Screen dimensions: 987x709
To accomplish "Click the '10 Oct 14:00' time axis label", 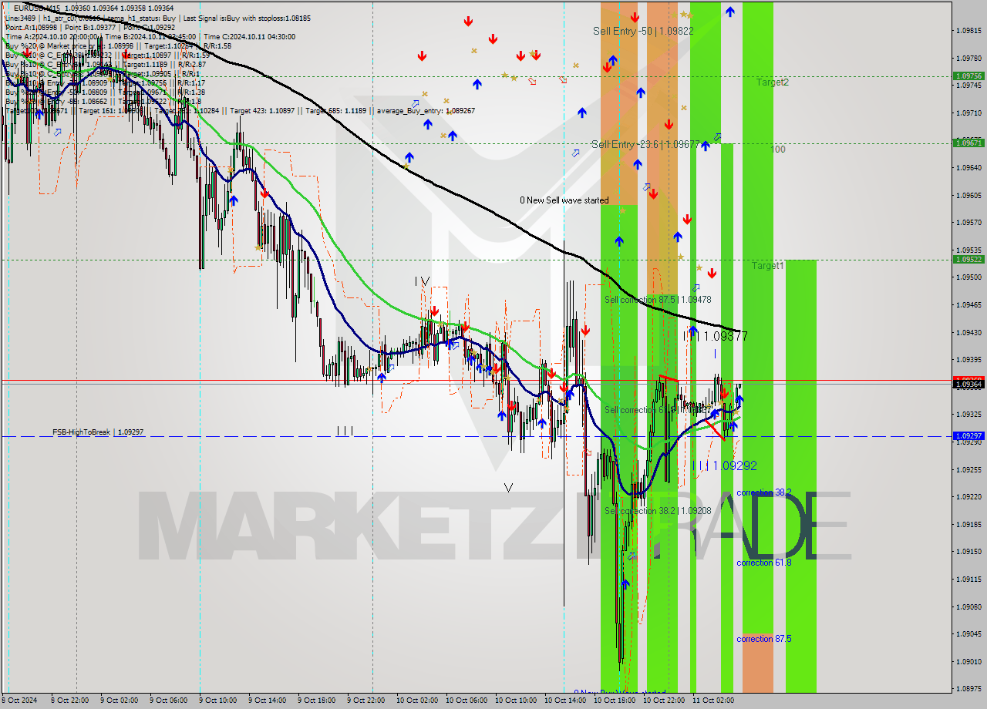I will [564, 701].
